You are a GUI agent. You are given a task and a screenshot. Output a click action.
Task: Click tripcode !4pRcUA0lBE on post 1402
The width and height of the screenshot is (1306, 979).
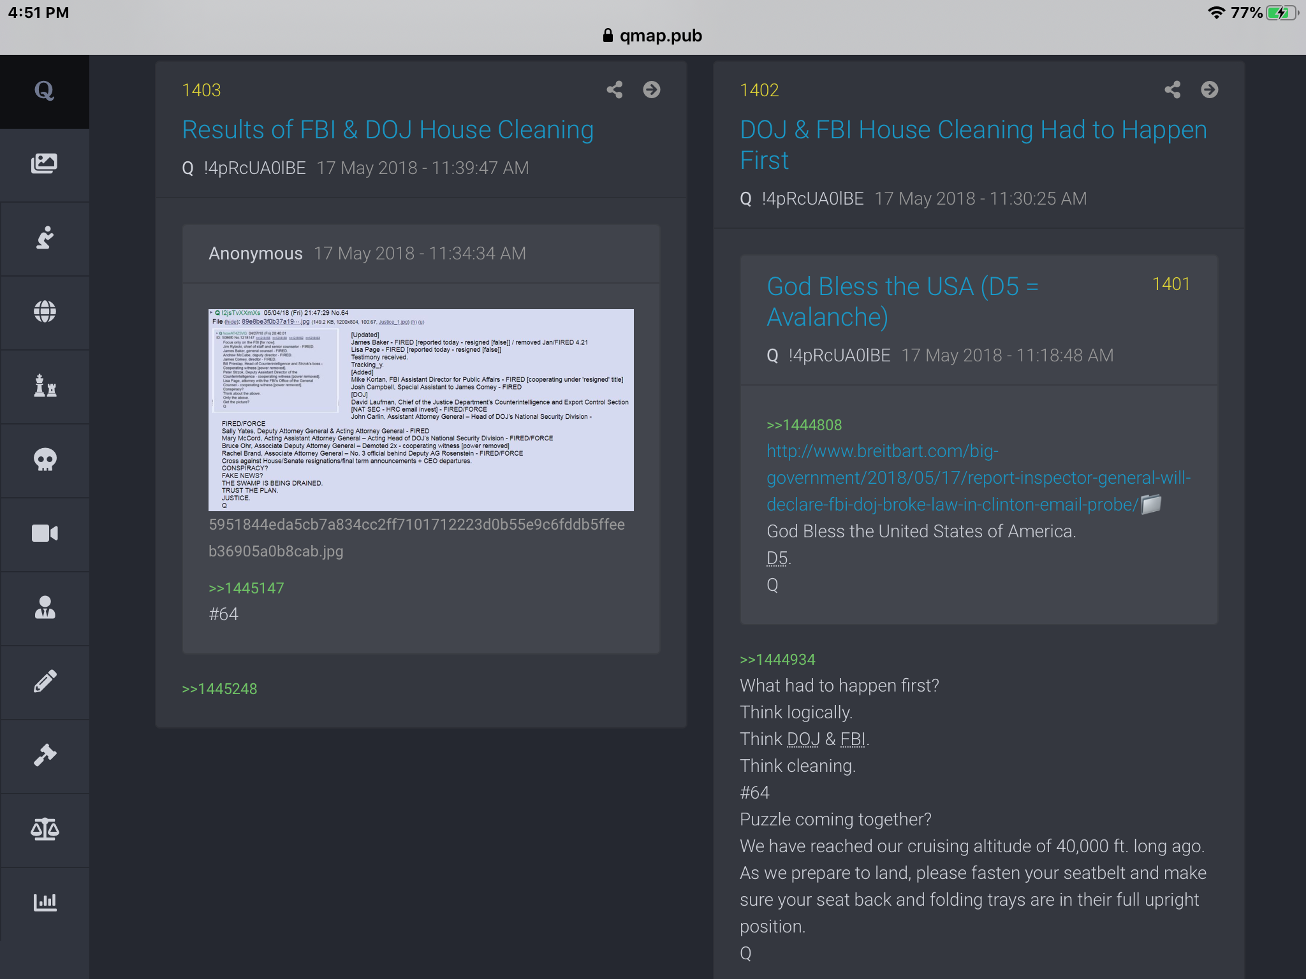(812, 199)
